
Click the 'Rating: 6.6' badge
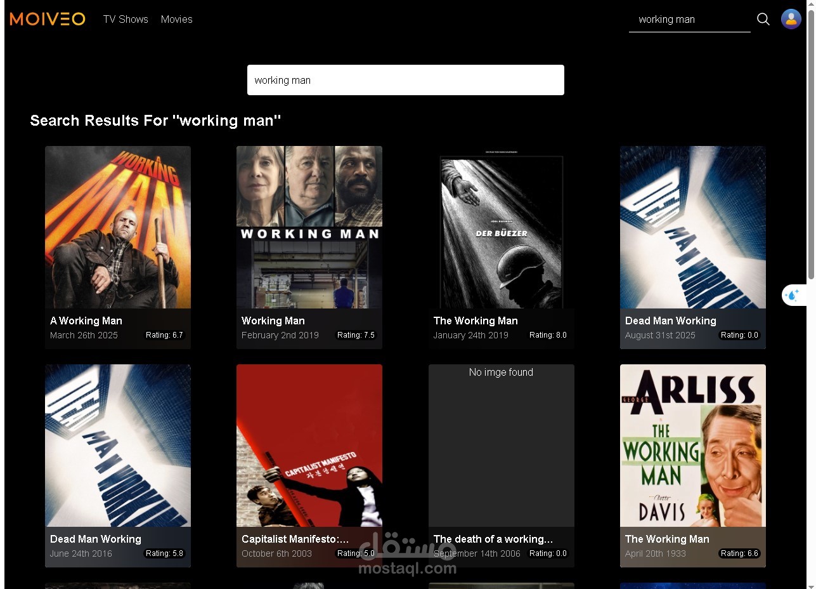739,553
